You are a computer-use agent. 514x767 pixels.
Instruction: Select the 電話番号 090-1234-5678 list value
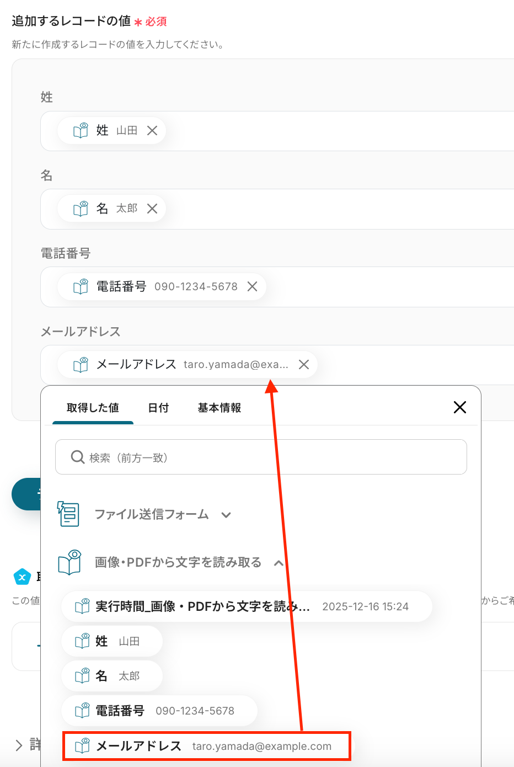[159, 711]
